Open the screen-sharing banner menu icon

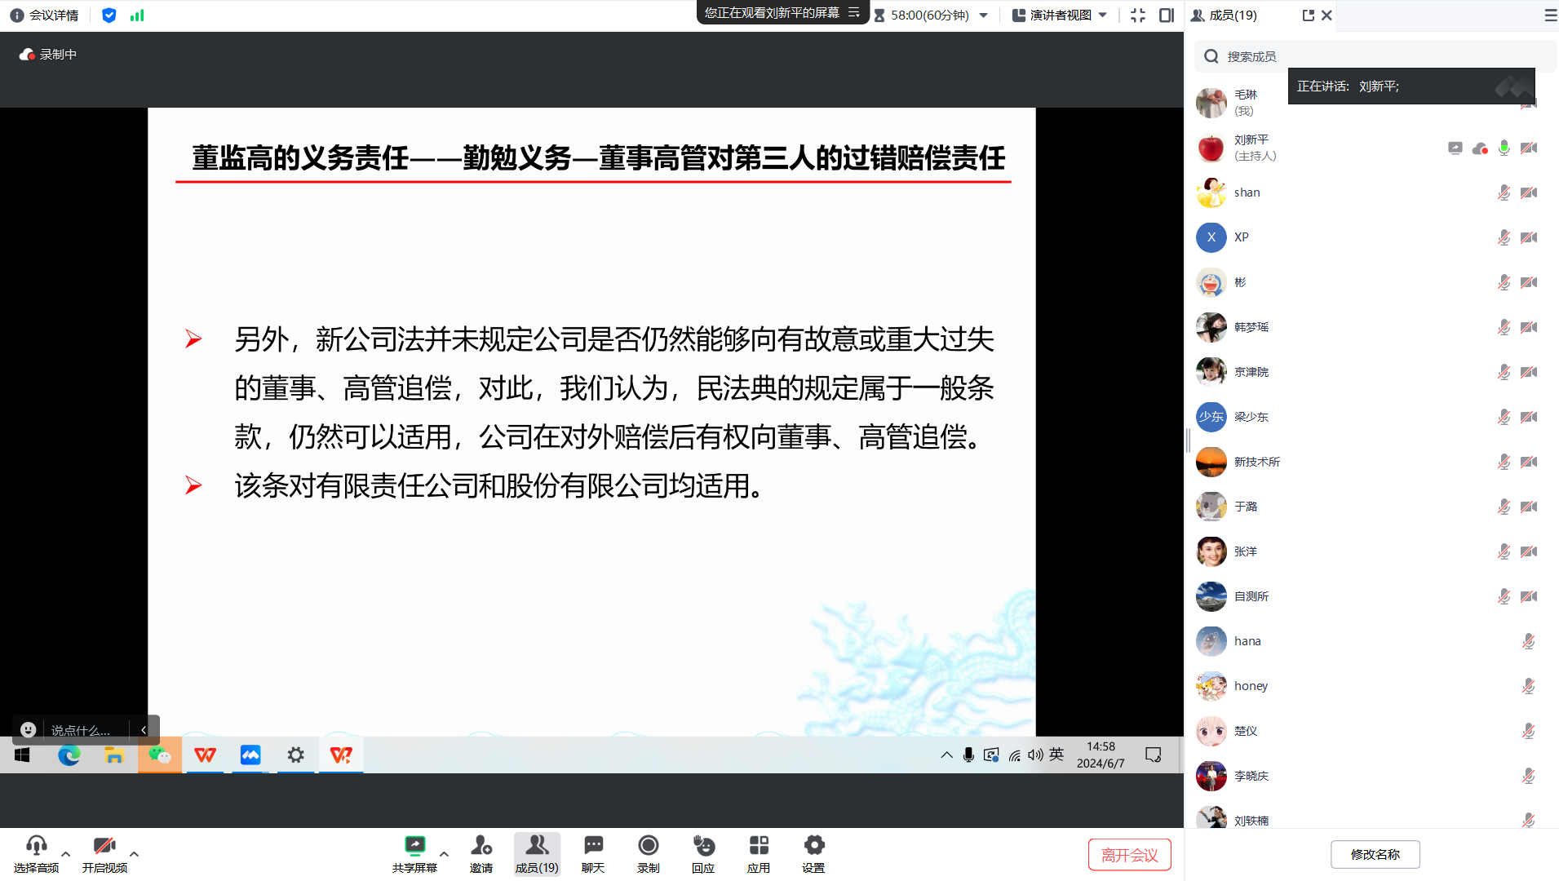click(x=854, y=12)
